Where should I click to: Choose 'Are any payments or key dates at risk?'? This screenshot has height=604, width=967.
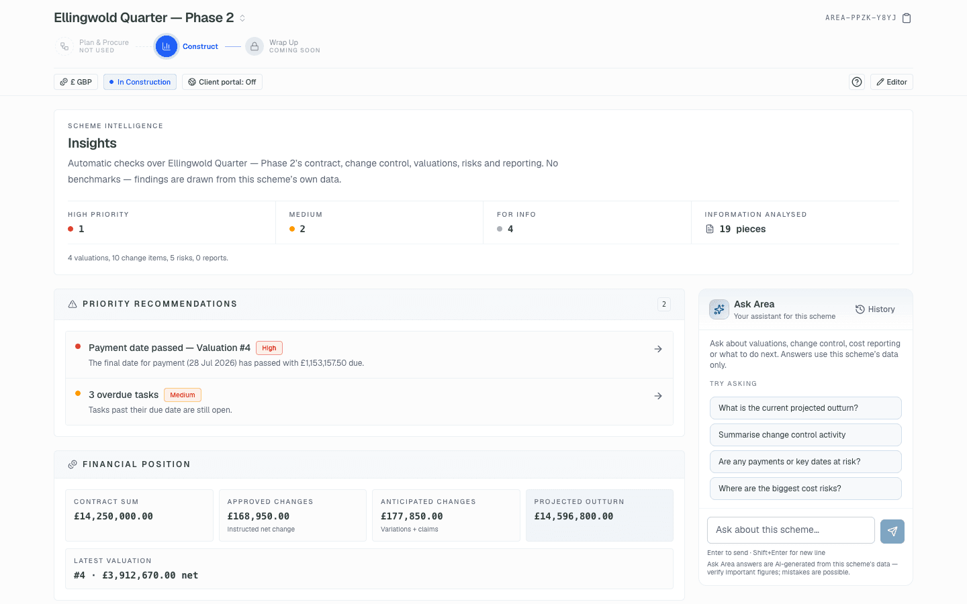(x=806, y=462)
